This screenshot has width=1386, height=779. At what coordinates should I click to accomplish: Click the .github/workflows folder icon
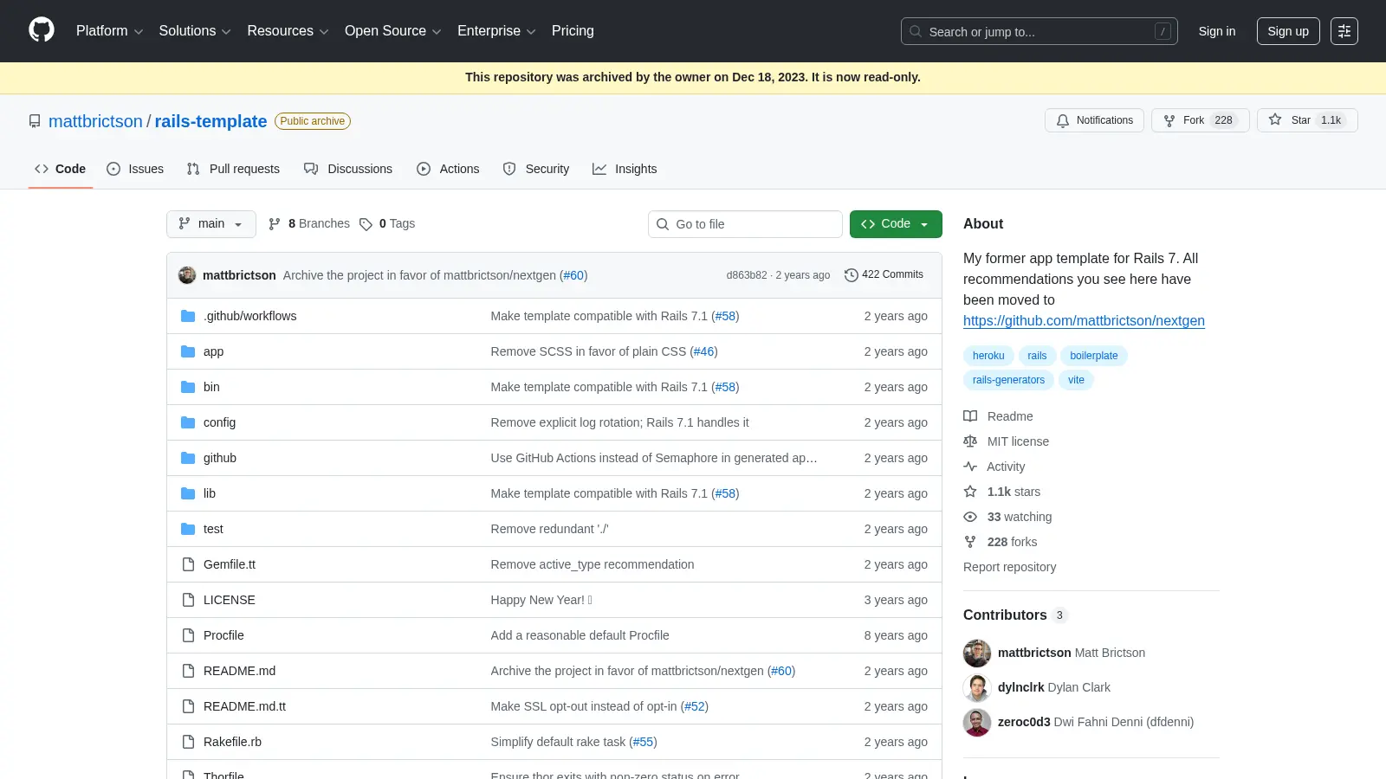(x=188, y=316)
